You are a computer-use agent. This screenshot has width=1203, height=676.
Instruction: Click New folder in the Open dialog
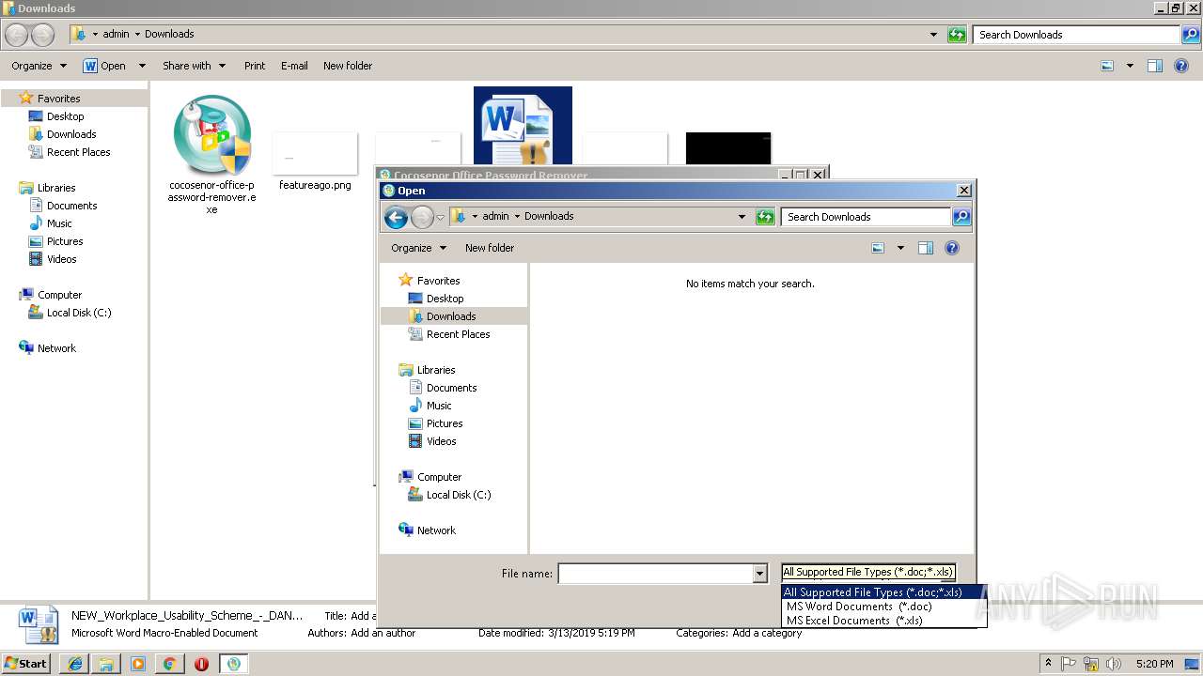490,248
